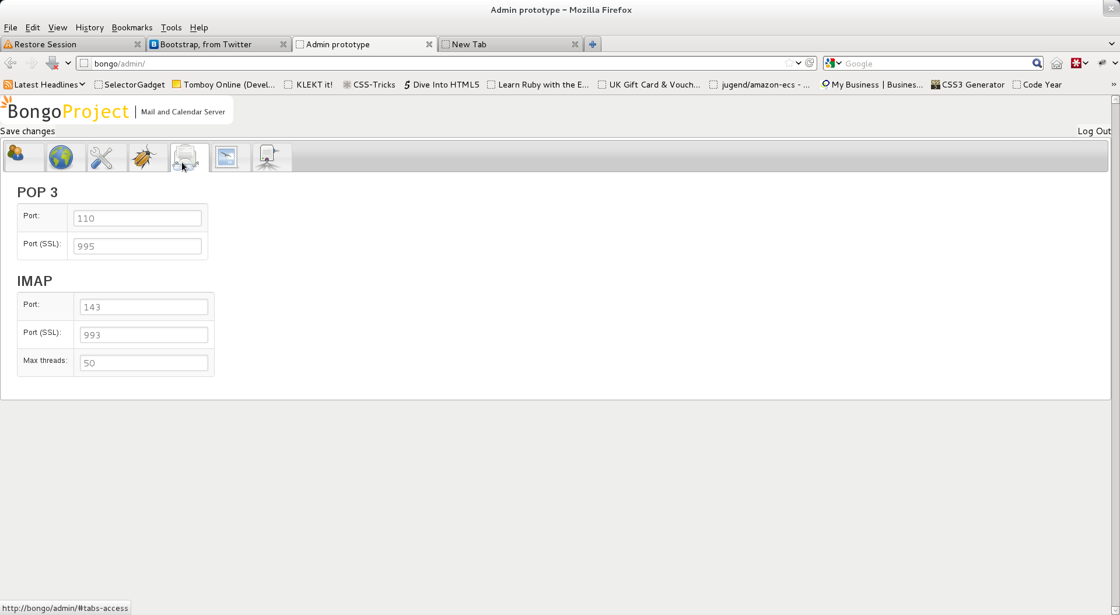Screen dimensions: 1120x615
Task: Click the POP 3 Port field
Action: coord(138,218)
